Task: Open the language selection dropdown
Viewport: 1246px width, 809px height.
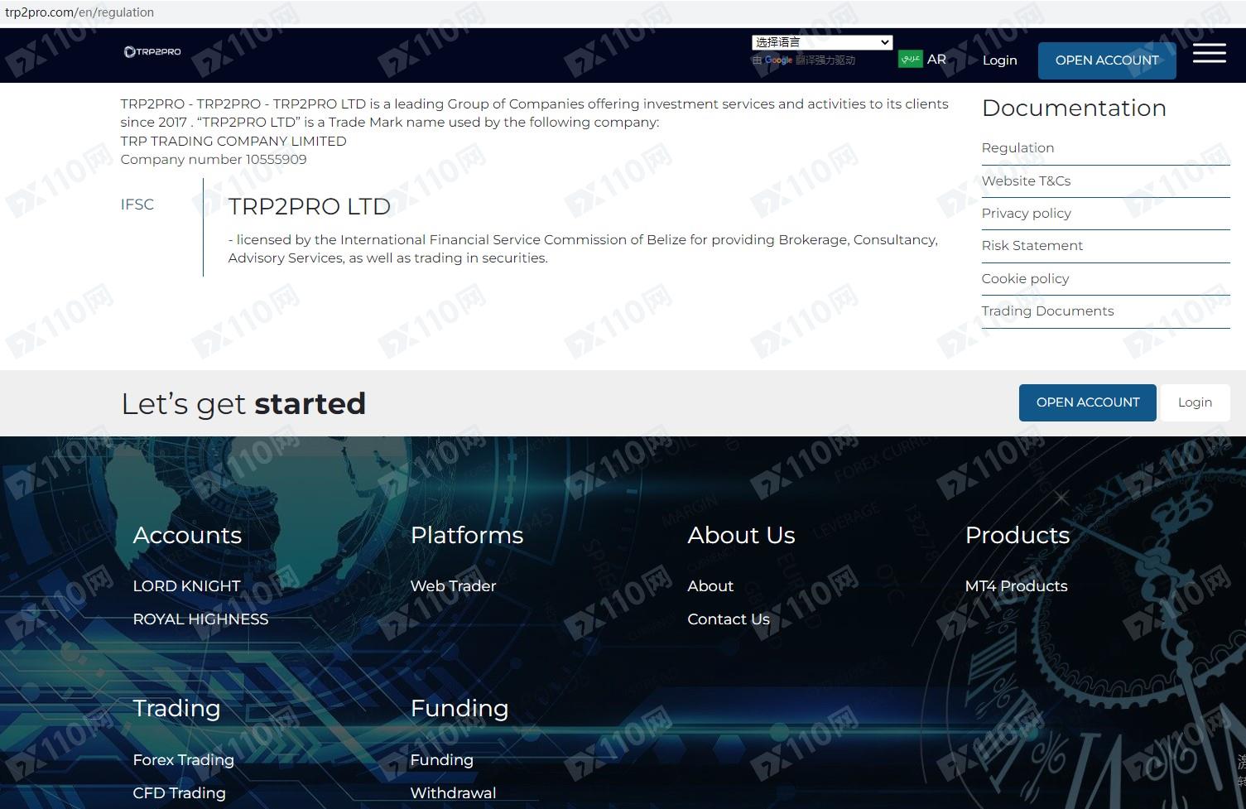Action: 821,42
